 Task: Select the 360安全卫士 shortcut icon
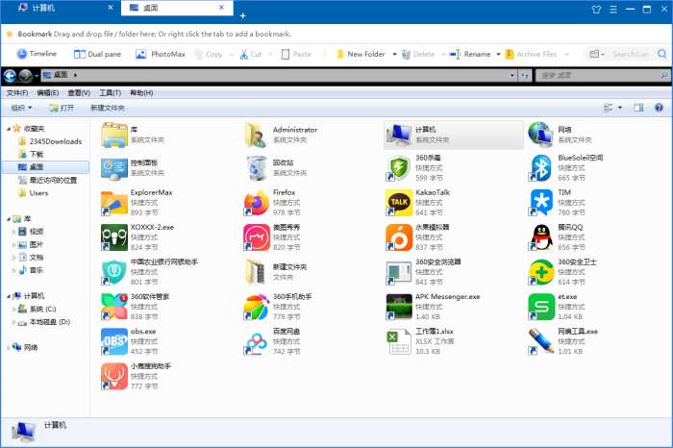point(541,272)
